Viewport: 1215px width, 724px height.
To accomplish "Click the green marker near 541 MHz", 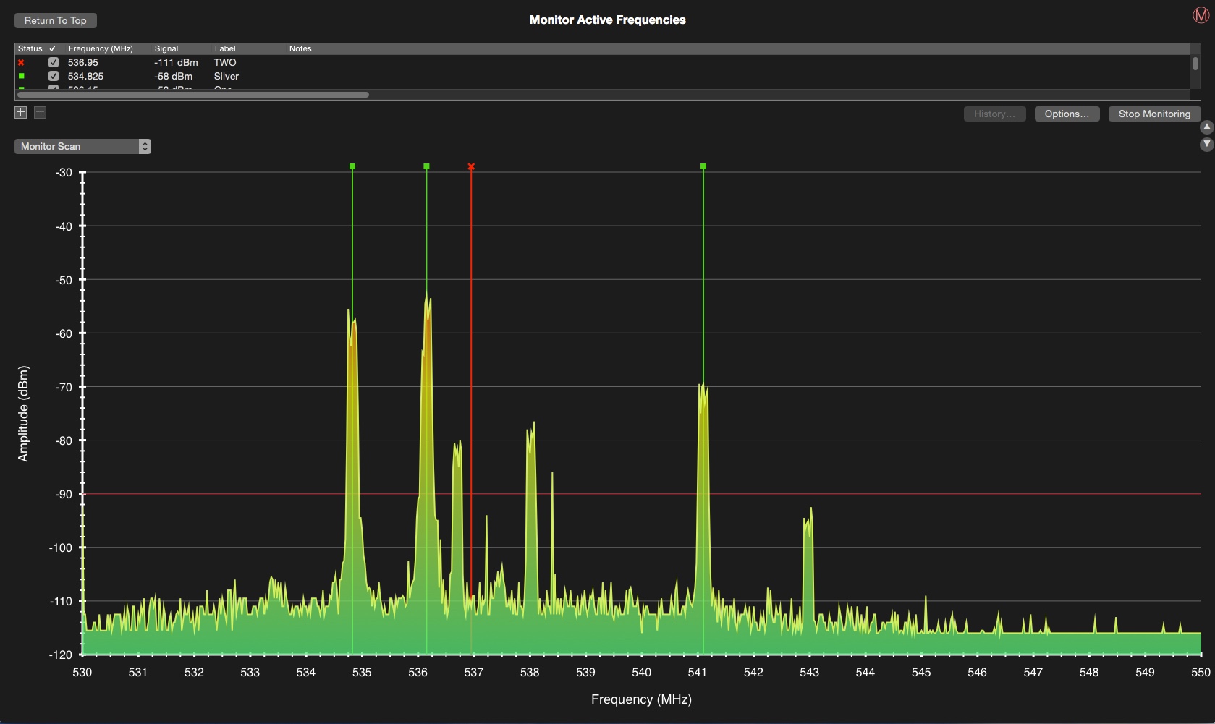I will (x=703, y=167).
